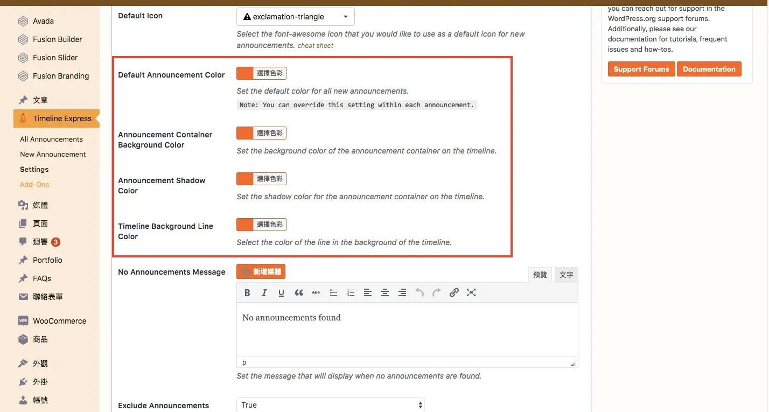Open the Default Icon dropdown
This screenshot has height=412, width=769.
pyautogui.click(x=295, y=17)
